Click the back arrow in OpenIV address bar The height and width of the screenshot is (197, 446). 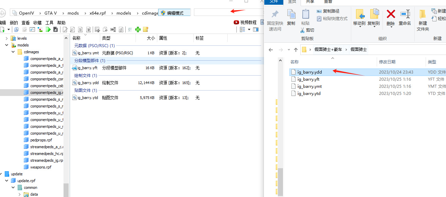[2, 13]
